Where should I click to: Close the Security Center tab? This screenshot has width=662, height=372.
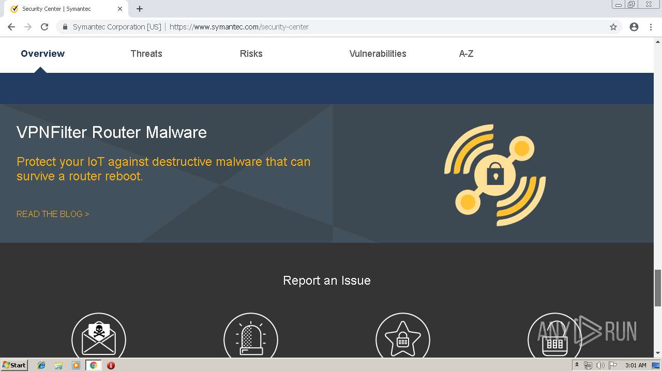click(x=120, y=9)
